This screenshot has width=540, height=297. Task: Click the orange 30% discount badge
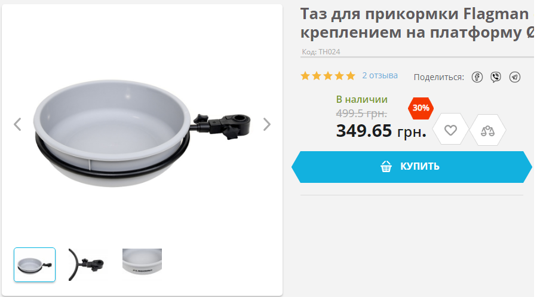point(421,108)
